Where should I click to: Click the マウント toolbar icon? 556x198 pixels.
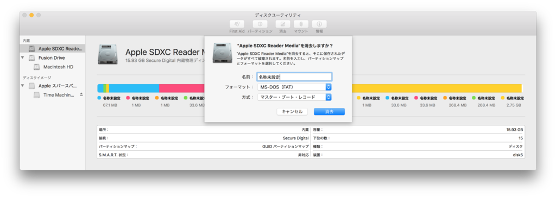point(301,24)
